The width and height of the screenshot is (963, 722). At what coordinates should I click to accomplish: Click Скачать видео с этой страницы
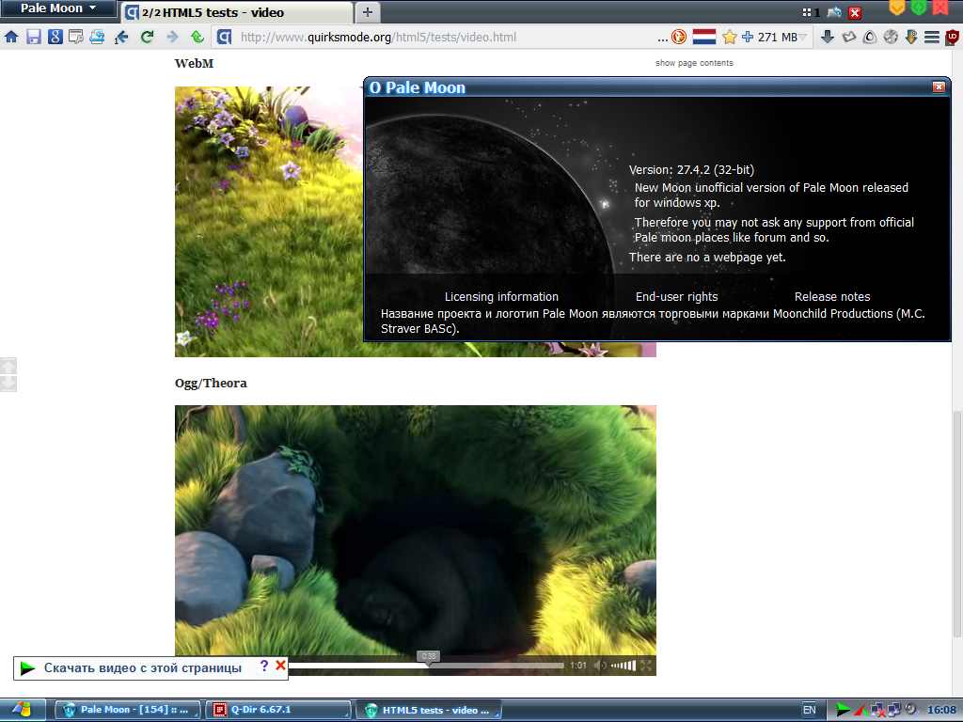tap(143, 668)
